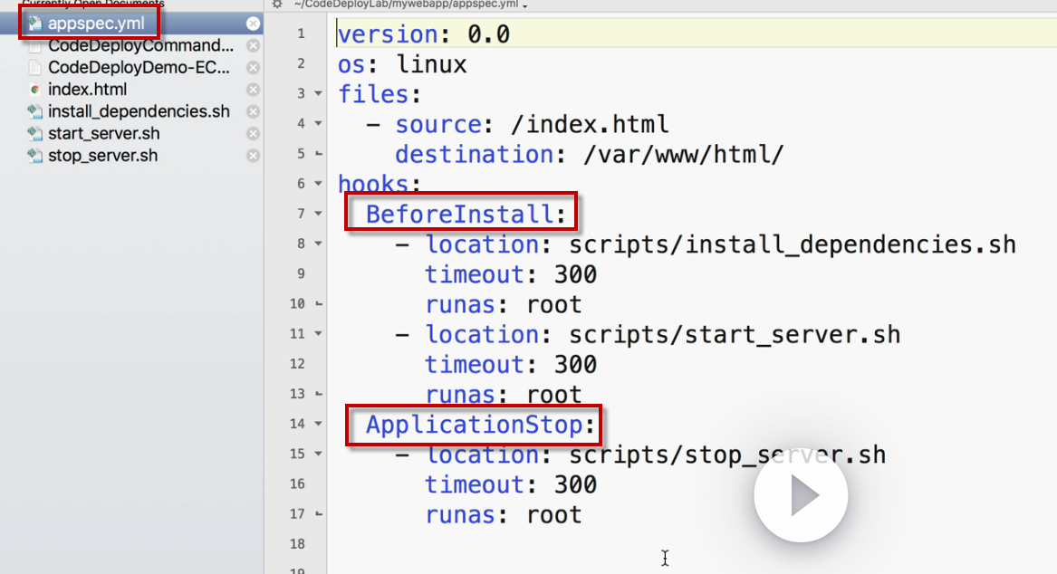
Task: Collapse the ApplicationStop fold at line 14
Action: [x=318, y=424]
